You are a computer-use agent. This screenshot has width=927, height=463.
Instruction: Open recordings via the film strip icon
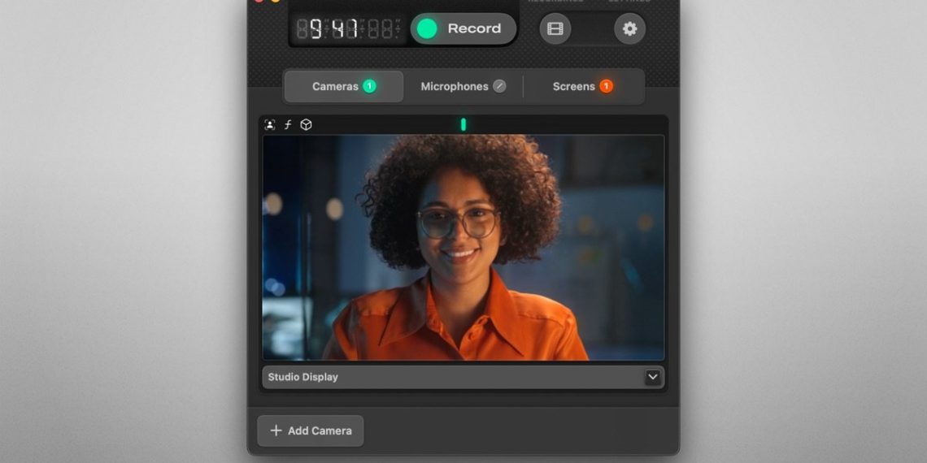pyautogui.click(x=555, y=29)
